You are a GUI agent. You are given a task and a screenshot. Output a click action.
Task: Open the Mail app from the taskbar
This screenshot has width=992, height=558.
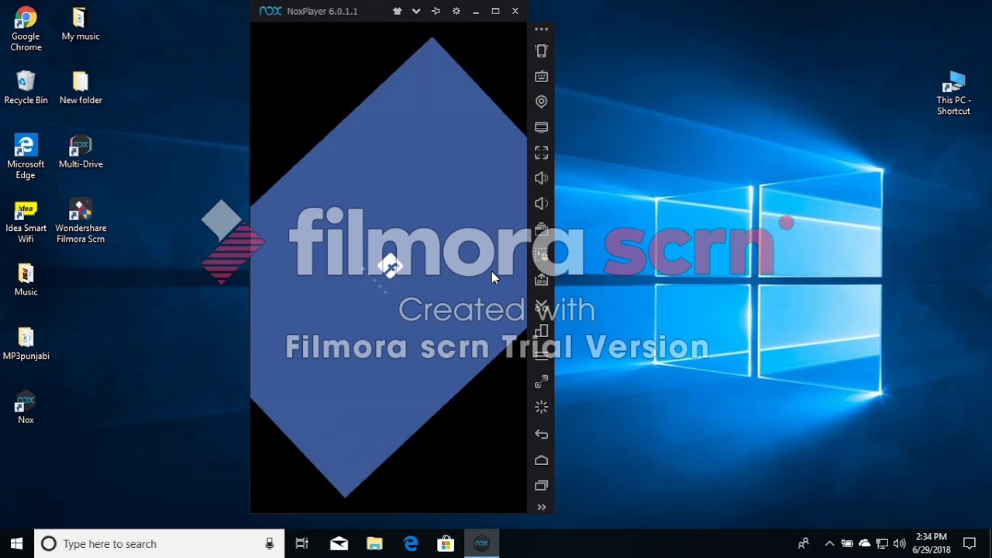point(339,543)
